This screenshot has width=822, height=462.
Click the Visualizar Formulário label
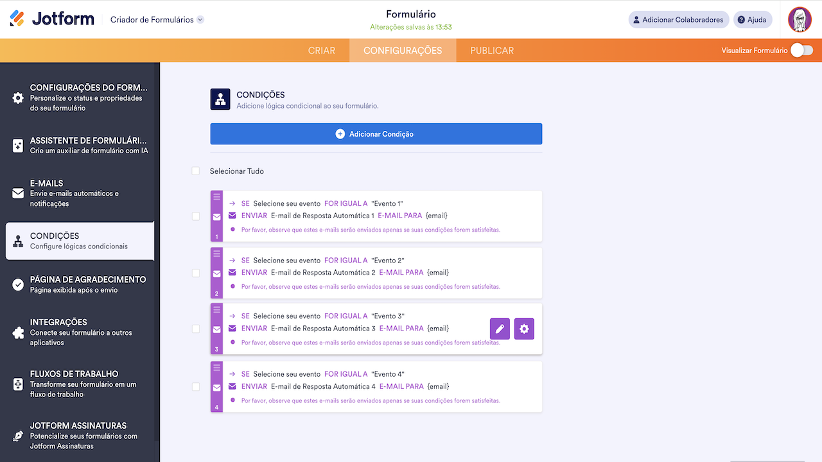pyautogui.click(x=754, y=51)
